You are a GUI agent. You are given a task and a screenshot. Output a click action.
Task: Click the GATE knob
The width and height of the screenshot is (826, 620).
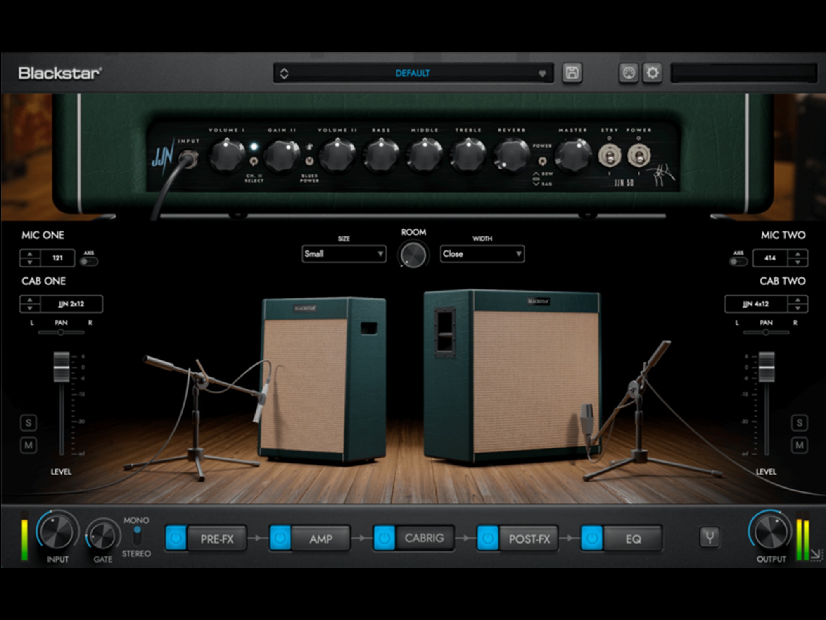(102, 536)
